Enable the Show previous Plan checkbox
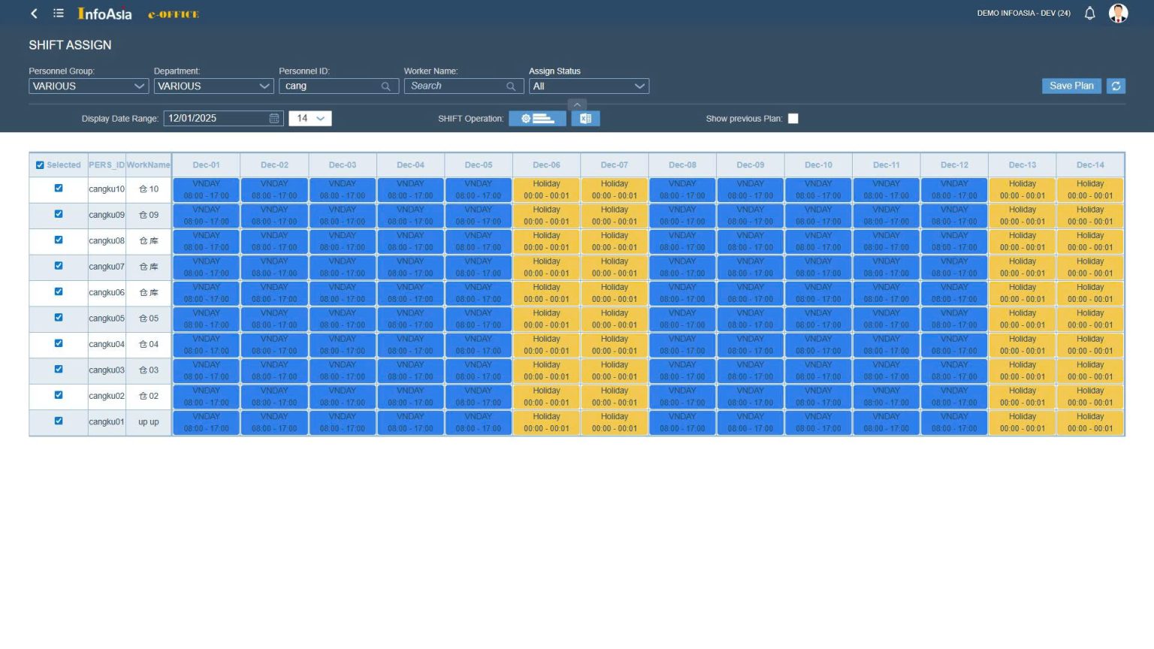The image size is (1154, 649). click(793, 119)
